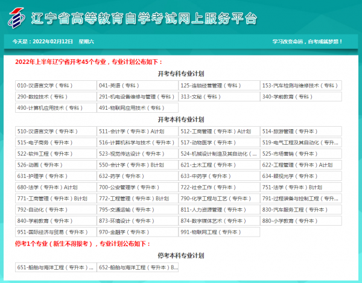
Task: Select 751-法学（专升本）B计划
Action: (301, 187)
